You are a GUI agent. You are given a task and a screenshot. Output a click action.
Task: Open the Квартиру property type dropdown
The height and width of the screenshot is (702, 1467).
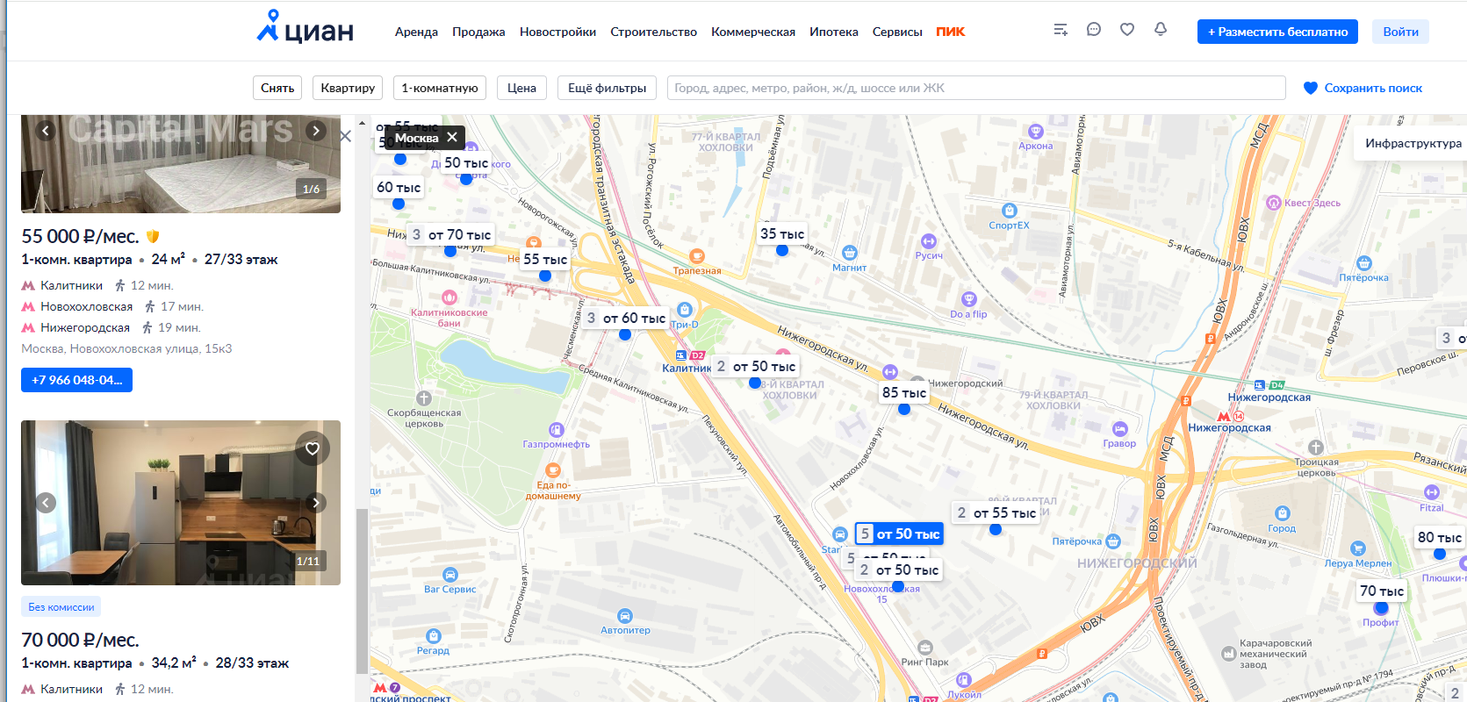point(348,88)
